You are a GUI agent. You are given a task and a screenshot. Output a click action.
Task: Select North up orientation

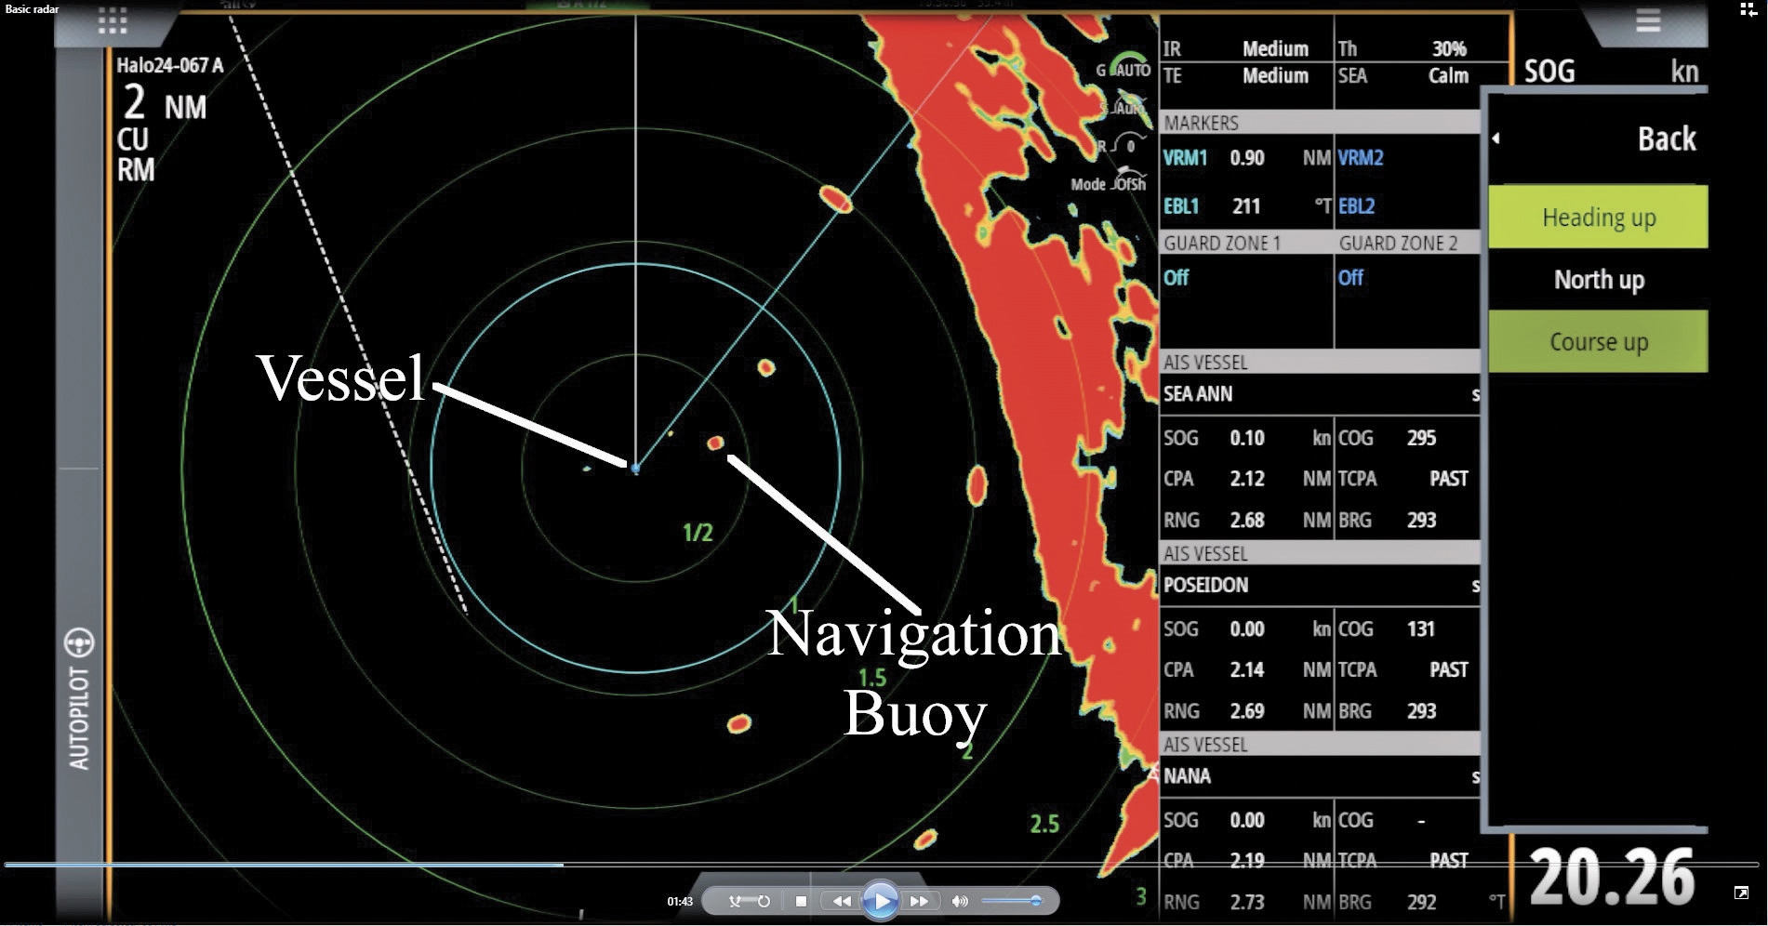pyautogui.click(x=1598, y=279)
